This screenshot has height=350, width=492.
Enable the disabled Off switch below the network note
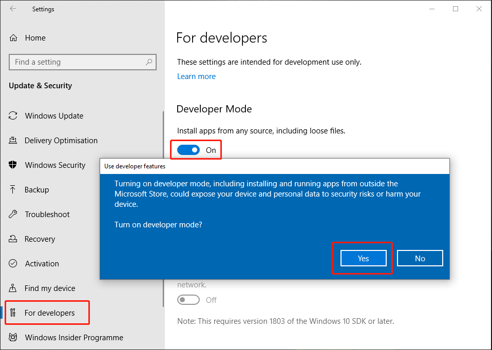(x=188, y=300)
